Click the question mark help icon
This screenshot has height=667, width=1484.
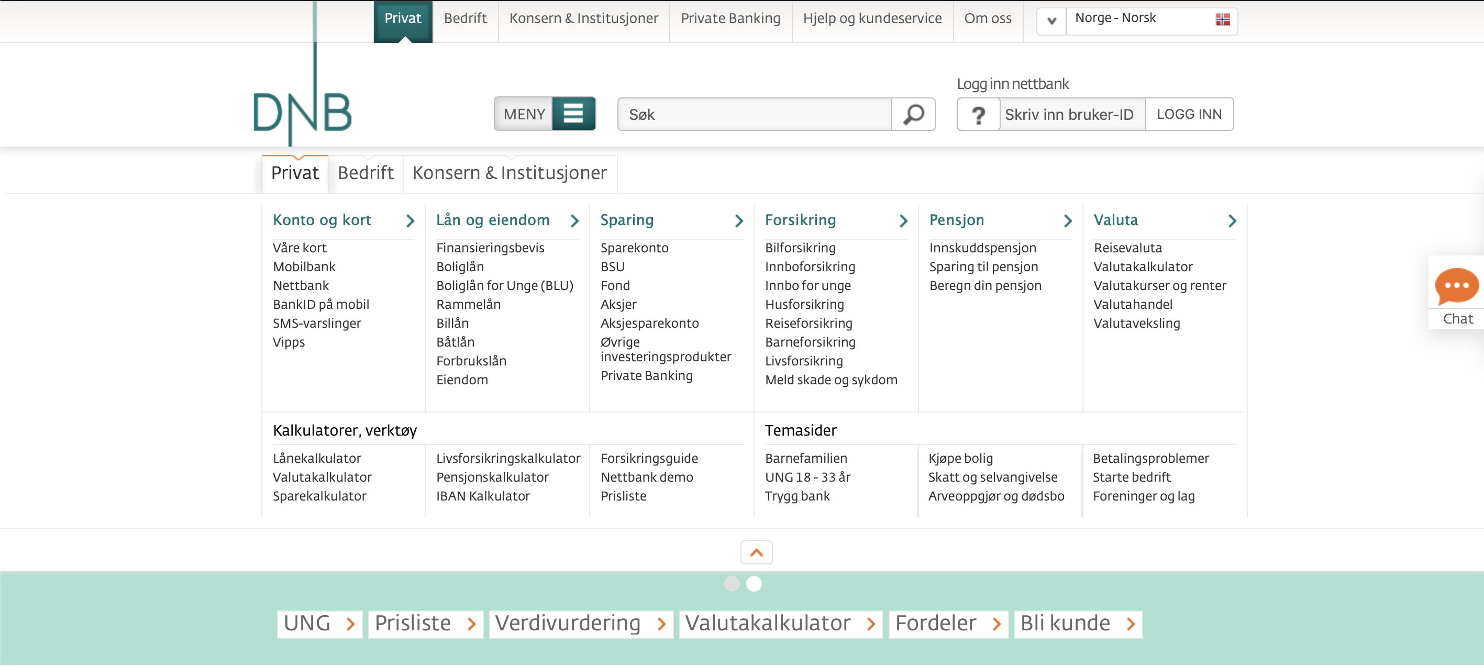978,115
